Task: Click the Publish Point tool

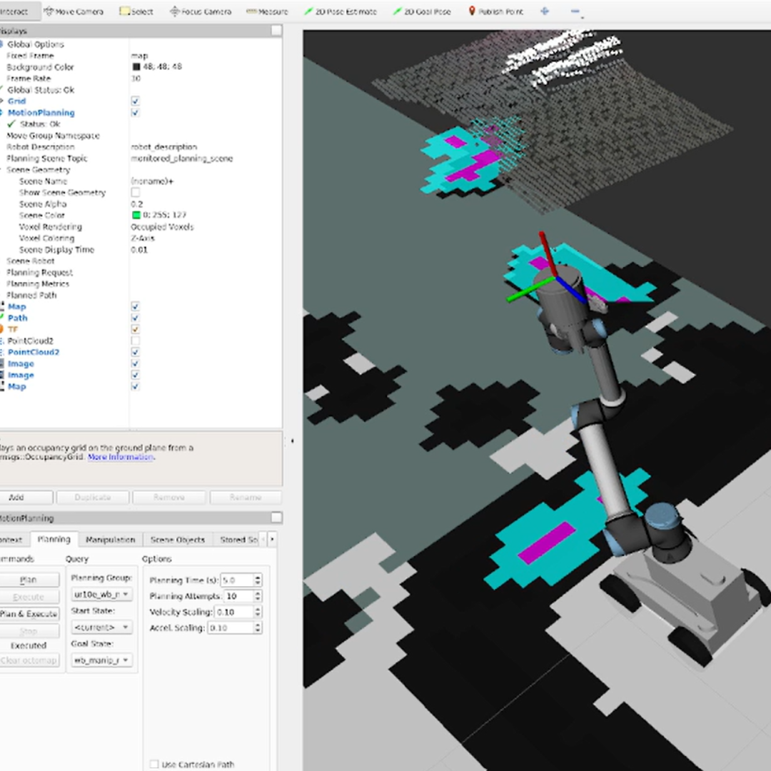Action: coord(496,11)
